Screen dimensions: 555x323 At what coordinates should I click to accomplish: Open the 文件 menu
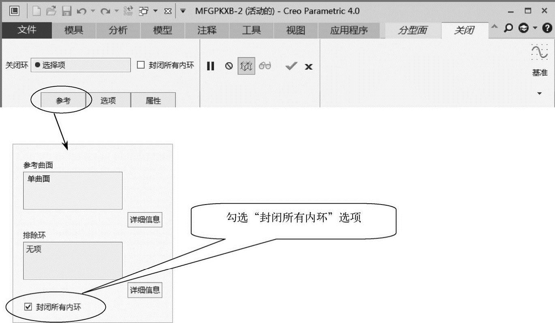click(x=27, y=30)
